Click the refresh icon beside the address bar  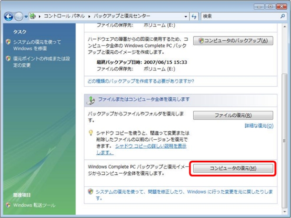(x=194, y=17)
